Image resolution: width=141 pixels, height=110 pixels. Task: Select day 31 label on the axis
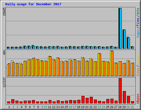132,107
